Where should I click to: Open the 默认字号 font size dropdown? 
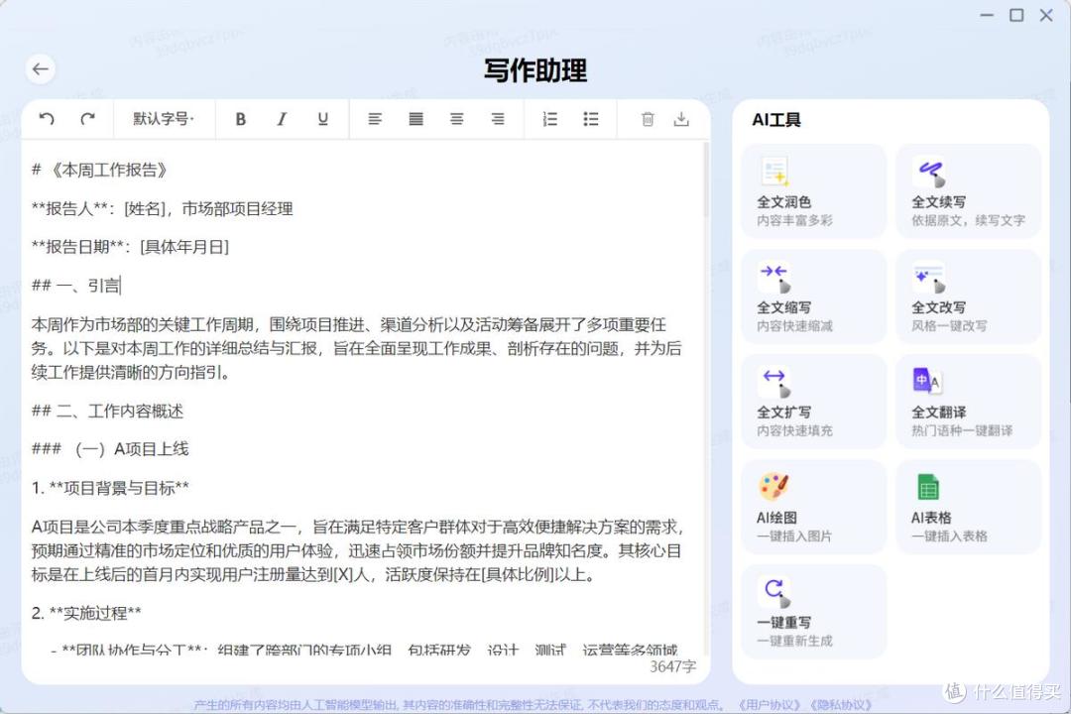pos(164,119)
